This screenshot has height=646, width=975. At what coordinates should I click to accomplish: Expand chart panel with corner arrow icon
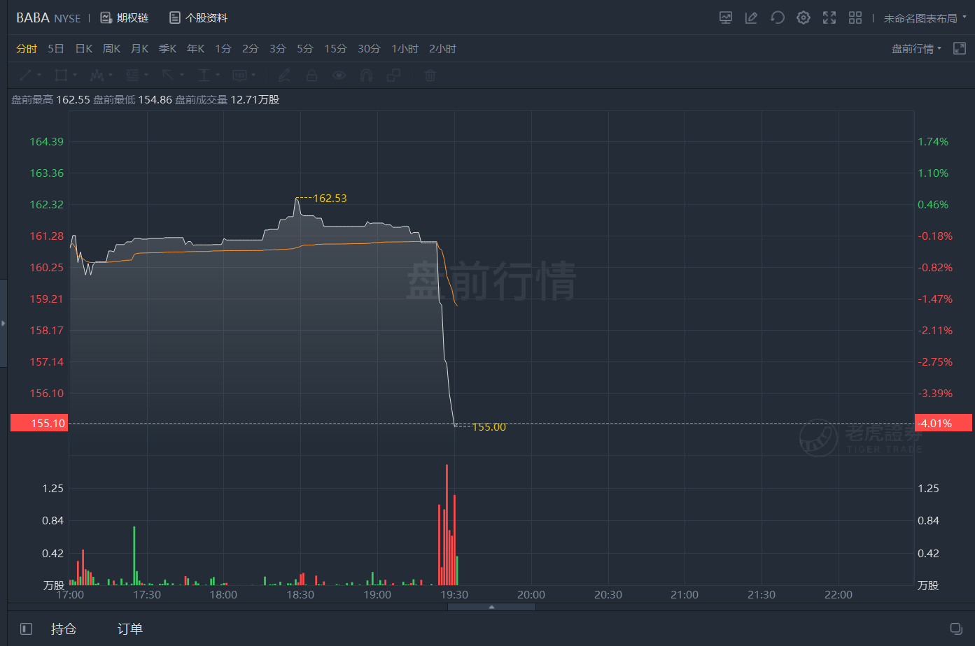pyautogui.click(x=960, y=48)
